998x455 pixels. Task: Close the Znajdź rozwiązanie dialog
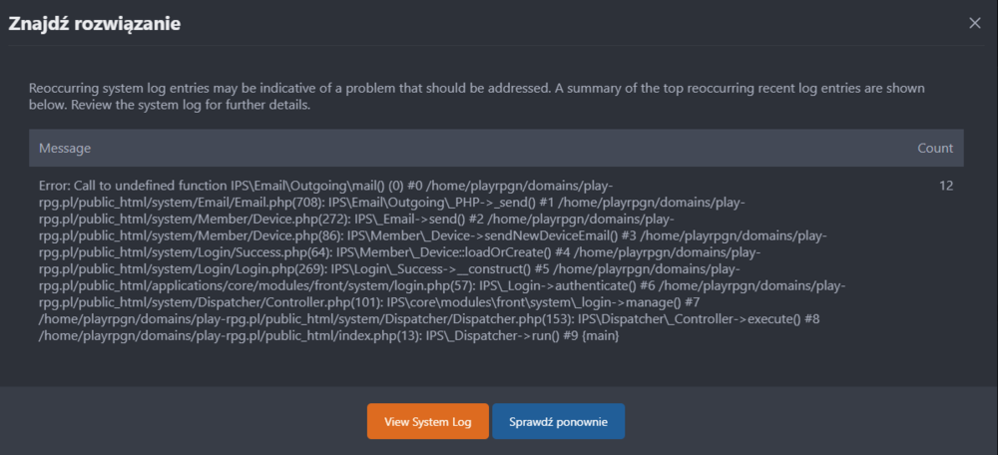(x=975, y=23)
